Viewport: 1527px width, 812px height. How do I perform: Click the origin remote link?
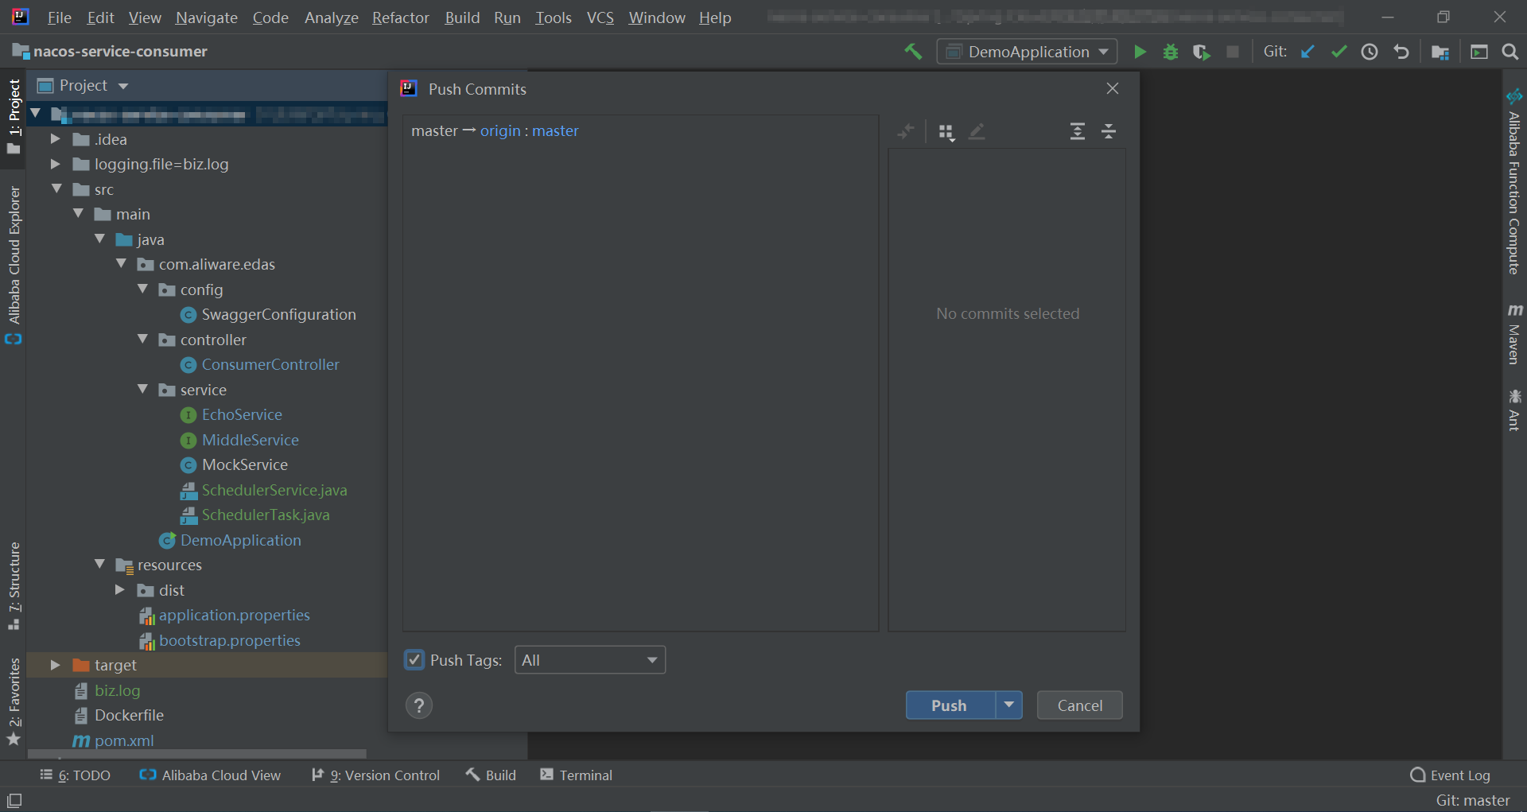[x=500, y=130]
